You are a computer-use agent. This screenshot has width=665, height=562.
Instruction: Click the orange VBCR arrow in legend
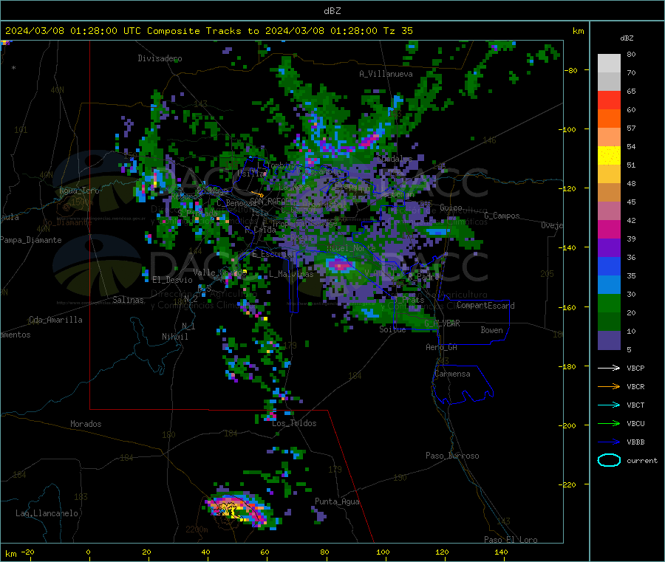tap(609, 386)
